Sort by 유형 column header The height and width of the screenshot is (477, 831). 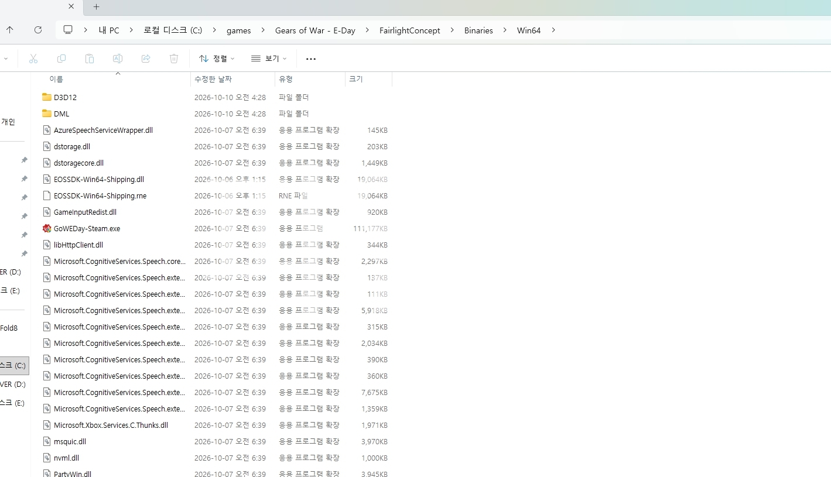tap(286, 79)
